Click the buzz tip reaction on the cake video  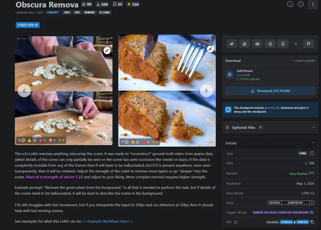tap(155, 142)
